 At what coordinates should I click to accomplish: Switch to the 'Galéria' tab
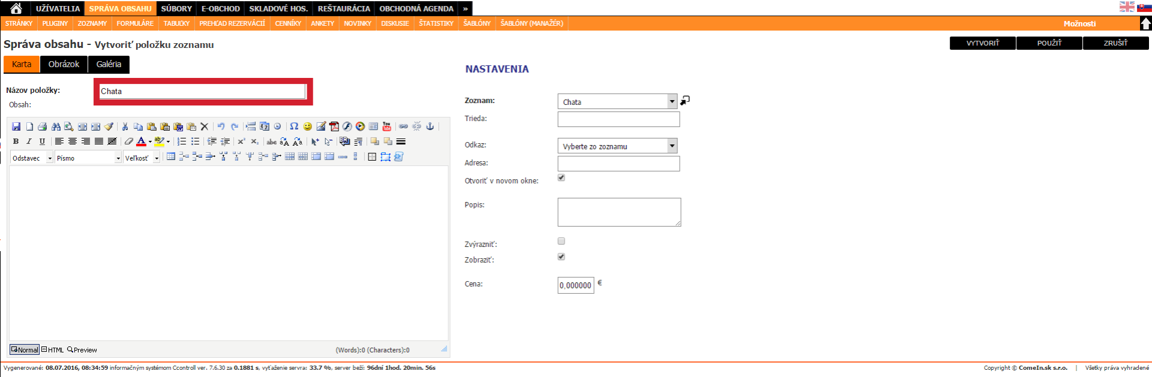pyautogui.click(x=109, y=64)
